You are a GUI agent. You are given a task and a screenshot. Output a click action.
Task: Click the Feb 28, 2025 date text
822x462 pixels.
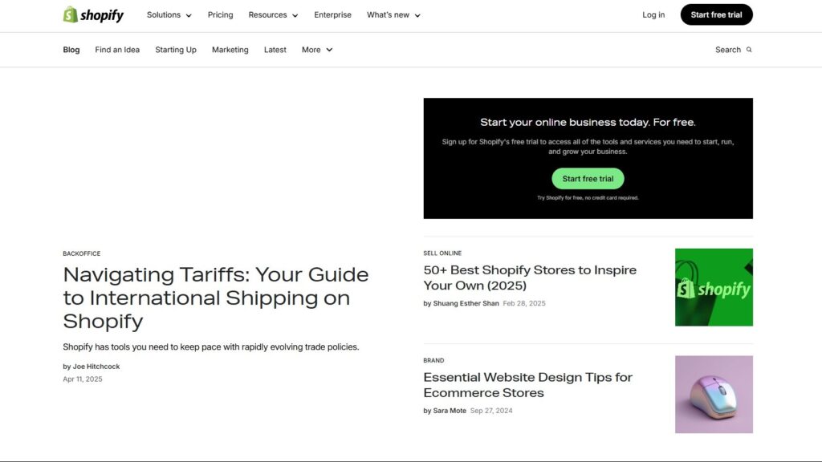[x=524, y=303]
